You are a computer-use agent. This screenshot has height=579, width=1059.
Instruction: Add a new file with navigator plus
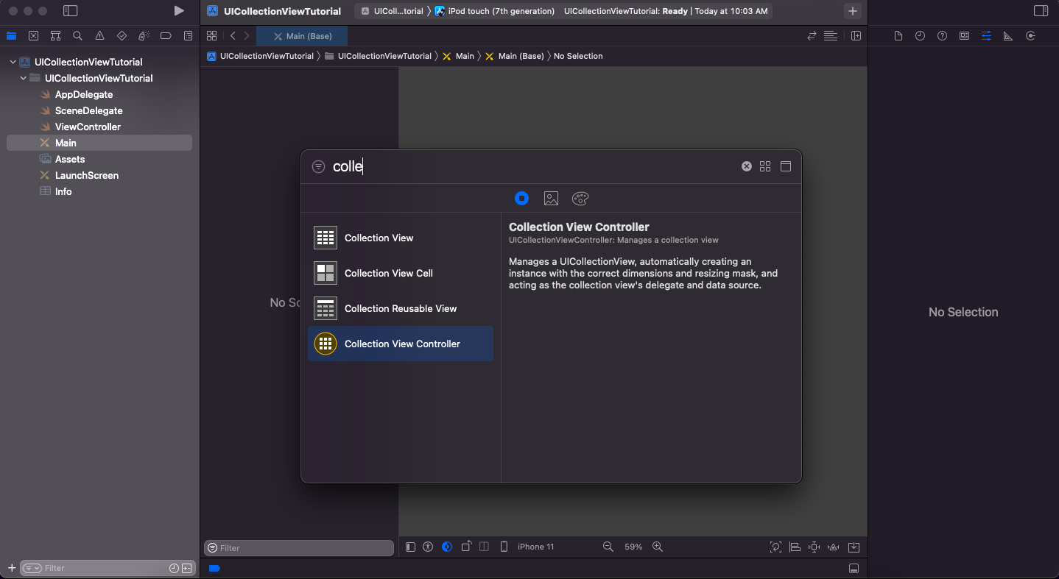(11, 568)
